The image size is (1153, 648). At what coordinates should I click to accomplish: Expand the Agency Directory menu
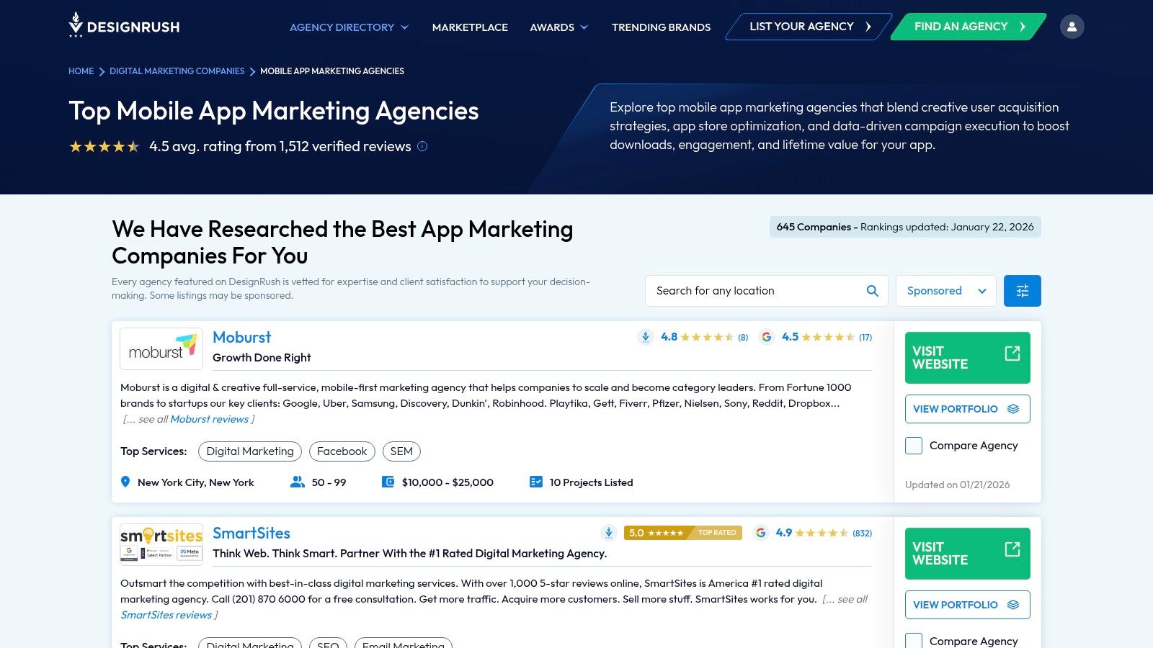pos(349,27)
